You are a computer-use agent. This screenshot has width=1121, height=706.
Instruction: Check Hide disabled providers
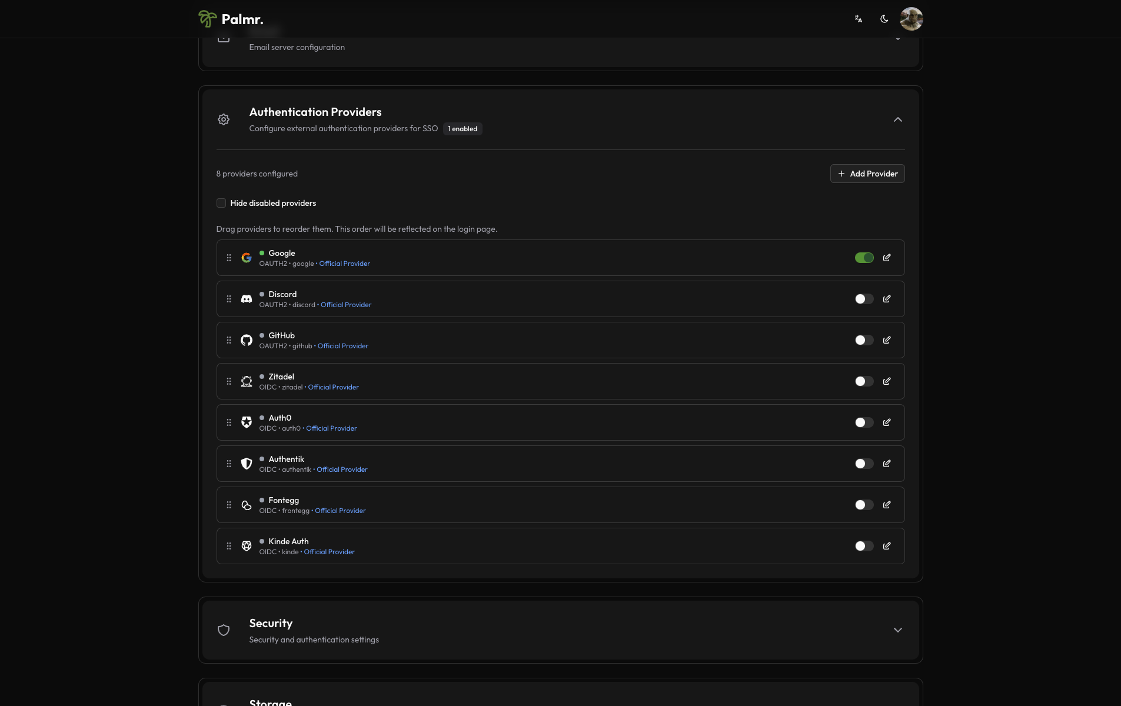[x=221, y=203]
